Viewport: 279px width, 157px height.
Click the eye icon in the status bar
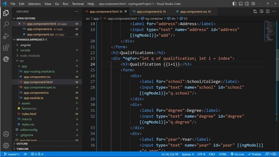click(x=25, y=154)
